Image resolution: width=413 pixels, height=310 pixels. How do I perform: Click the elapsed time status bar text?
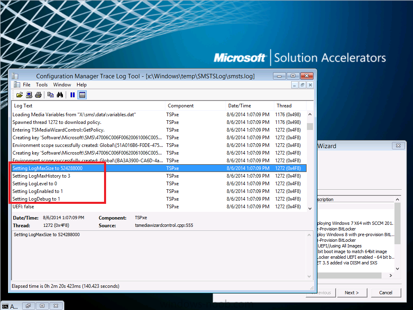point(65,286)
